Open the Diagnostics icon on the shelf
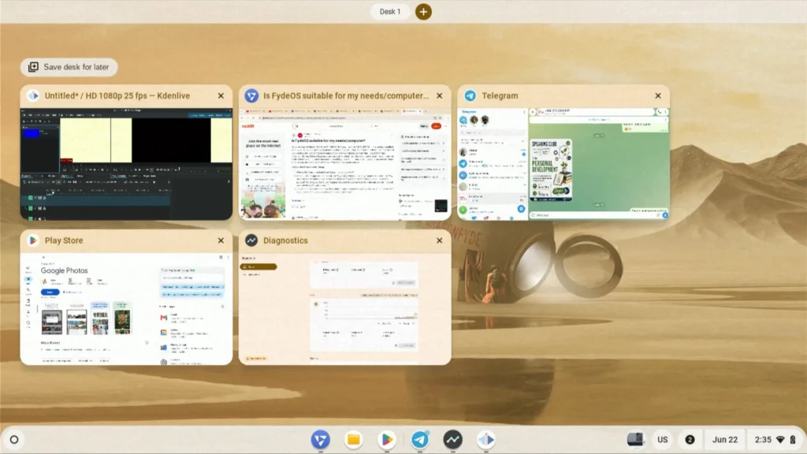The image size is (807, 454). (453, 440)
